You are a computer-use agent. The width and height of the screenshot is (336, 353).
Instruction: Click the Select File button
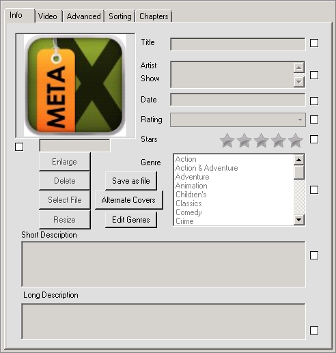pos(65,200)
